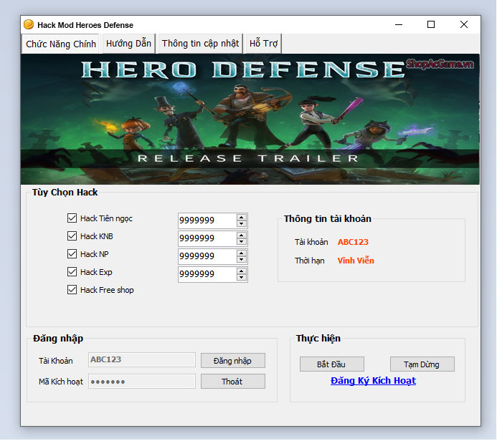Click the Hack NP amount field
The width and height of the screenshot is (497, 441).
tap(207, 256)
